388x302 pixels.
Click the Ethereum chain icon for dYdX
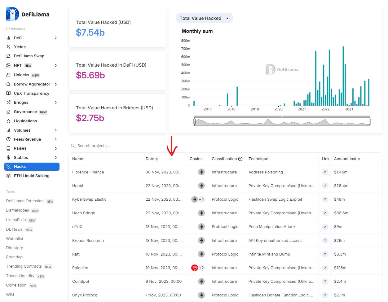point(201,227)
